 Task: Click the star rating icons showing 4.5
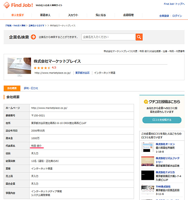(x=42, y=68)
